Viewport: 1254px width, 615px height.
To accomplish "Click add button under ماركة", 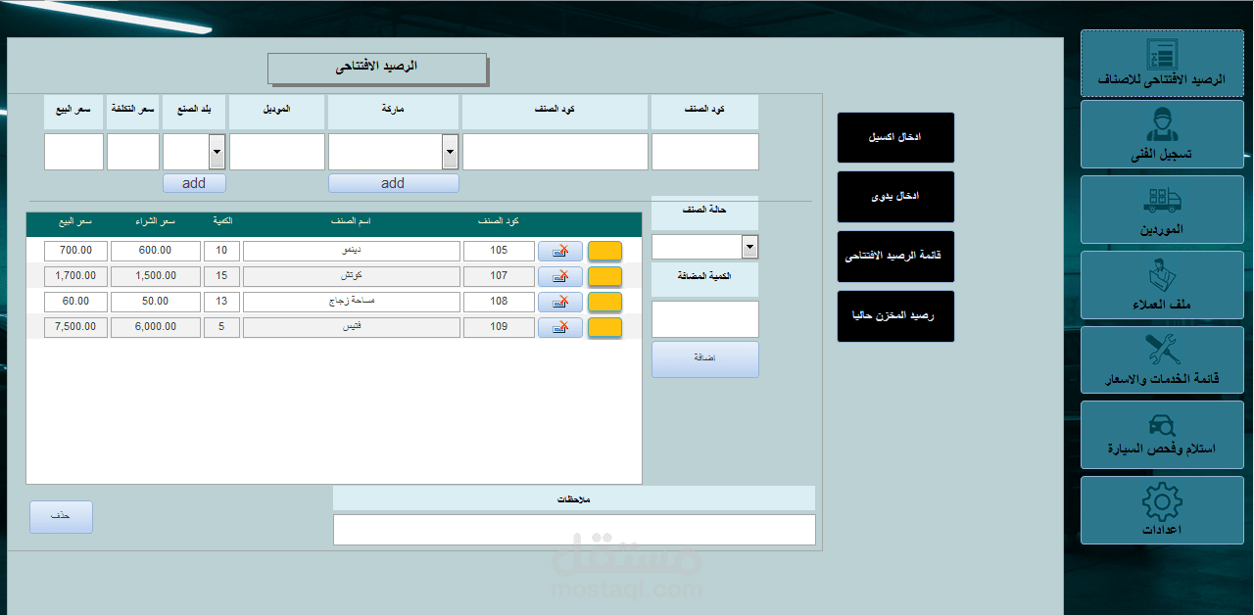I will (x=393, y=183).
